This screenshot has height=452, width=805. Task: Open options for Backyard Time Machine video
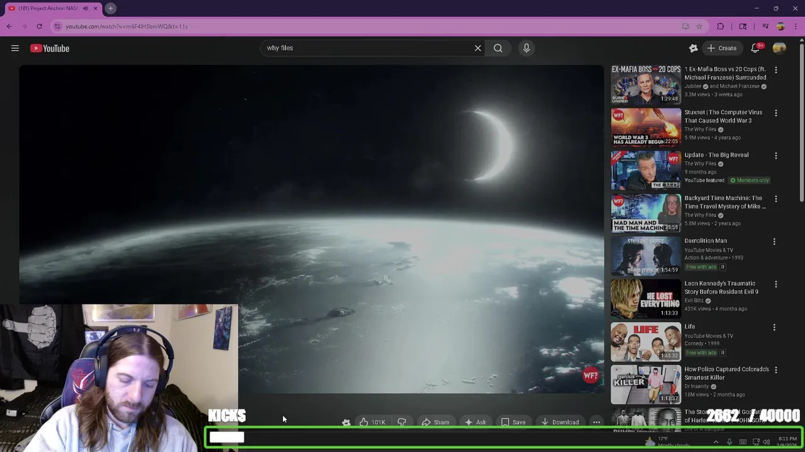pyautogui.click(x=775, y=199)
